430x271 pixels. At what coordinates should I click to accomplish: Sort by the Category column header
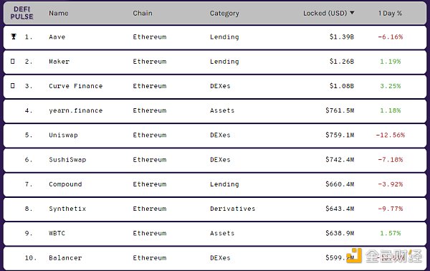(x=224, y=14)
